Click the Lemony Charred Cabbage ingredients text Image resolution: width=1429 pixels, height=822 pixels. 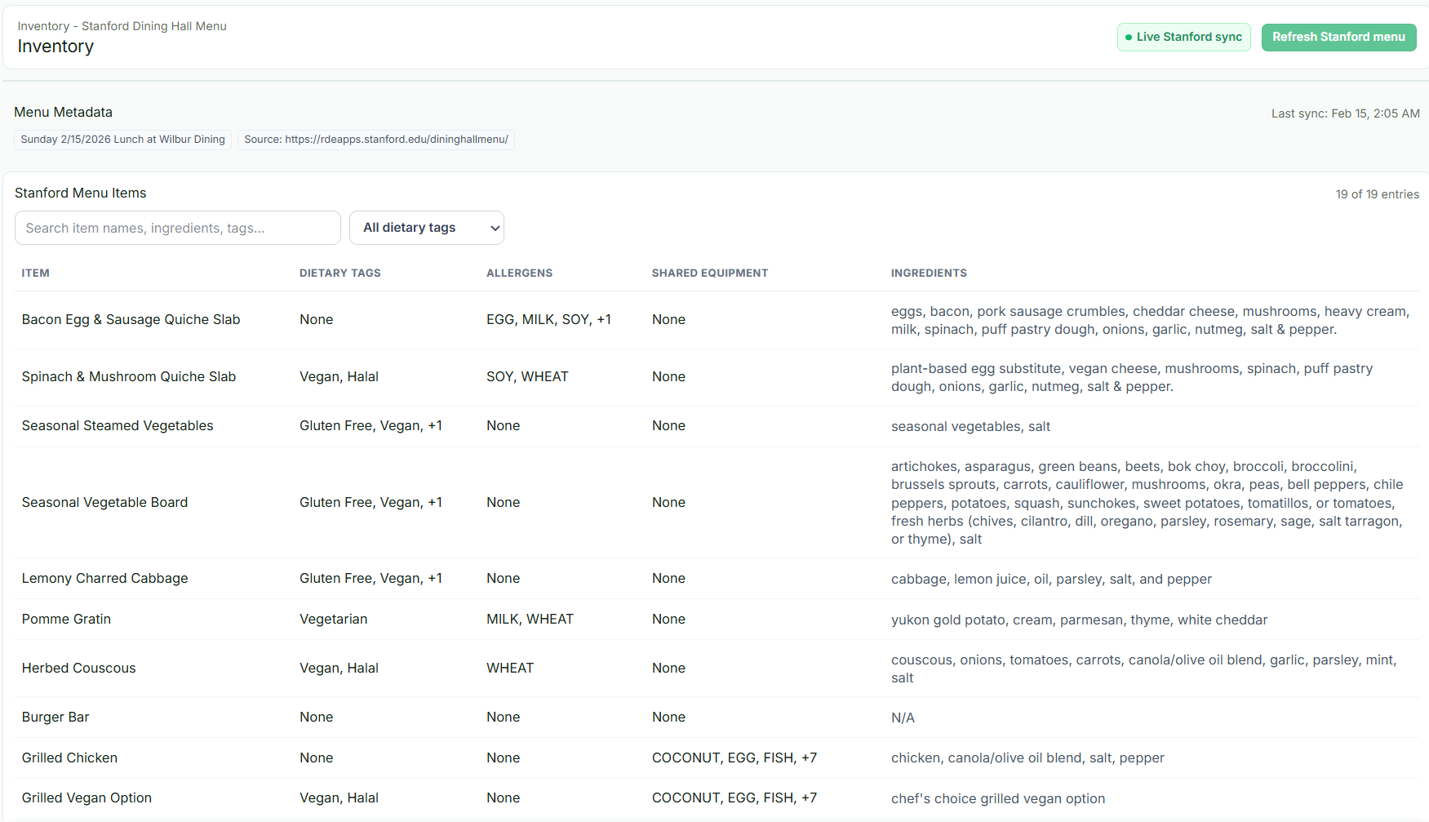(x=1052, y=579)
